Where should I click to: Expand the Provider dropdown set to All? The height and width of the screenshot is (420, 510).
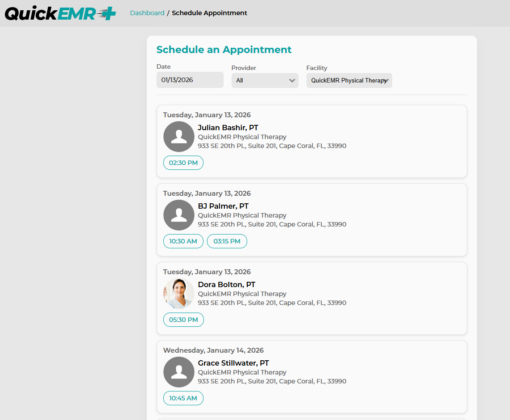point(265,80)
